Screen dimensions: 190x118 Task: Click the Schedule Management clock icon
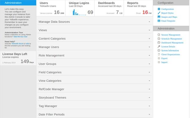point(159,39)
